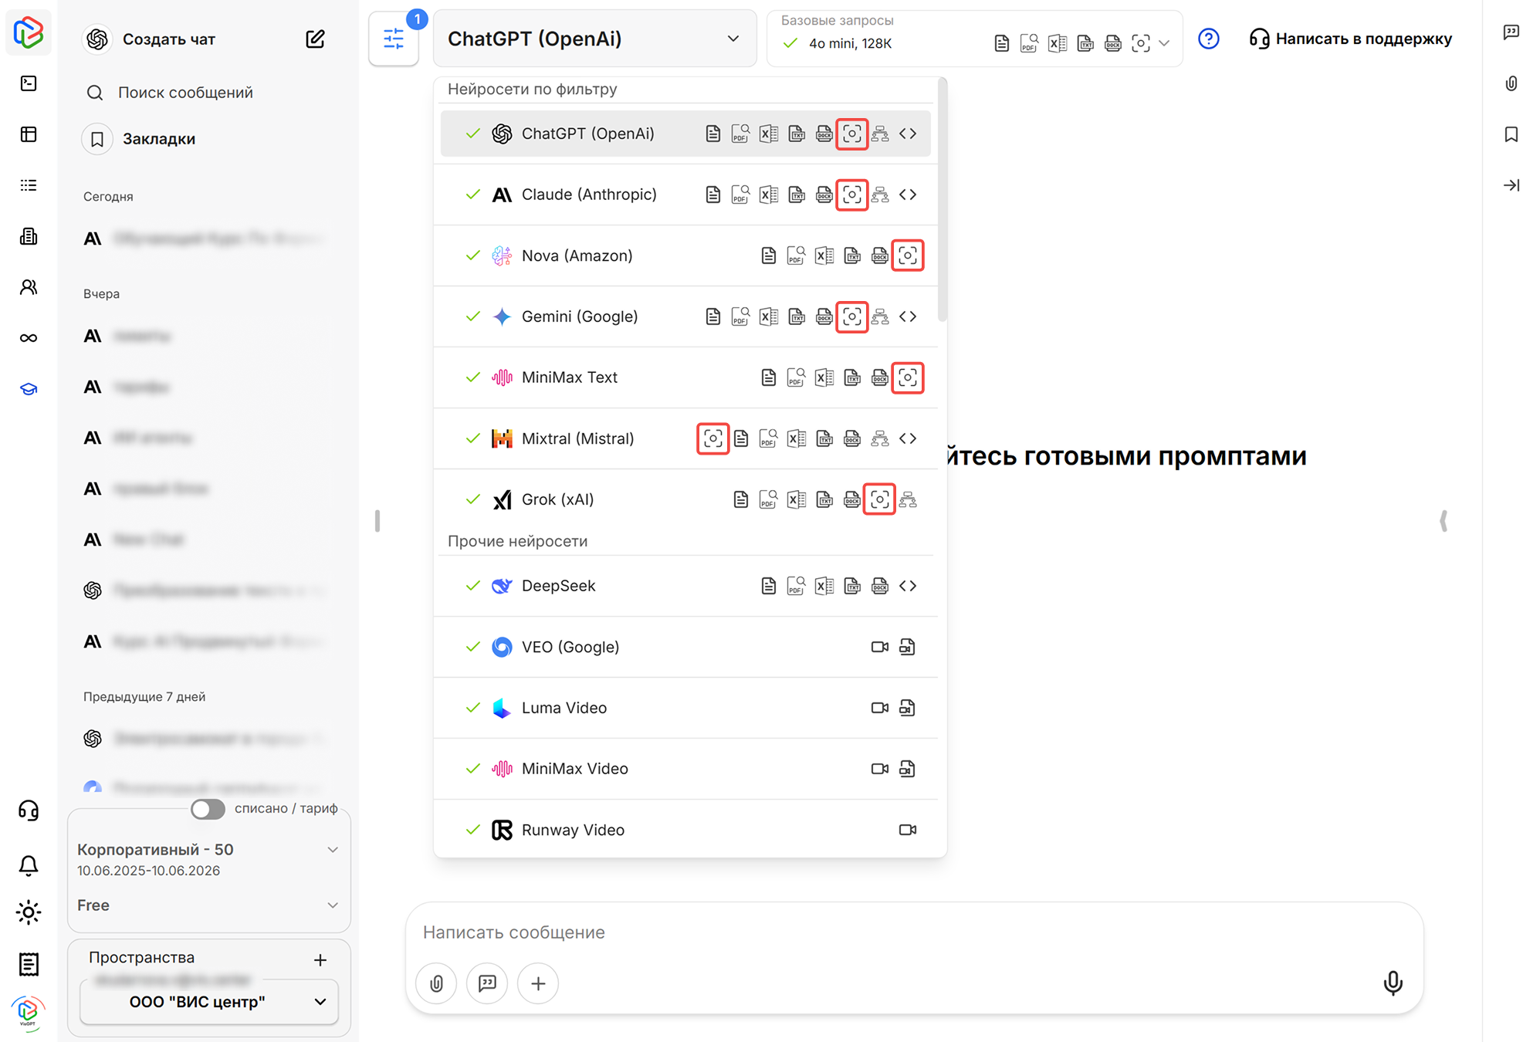Open the table grid icon in left sidebar
The height and width of the screenshot is (1042, 1540).
29,134
